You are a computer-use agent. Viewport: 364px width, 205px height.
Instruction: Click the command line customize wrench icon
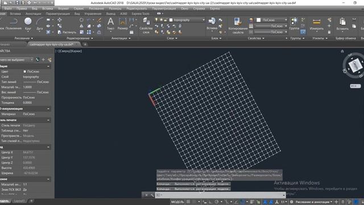click(152, 195)
